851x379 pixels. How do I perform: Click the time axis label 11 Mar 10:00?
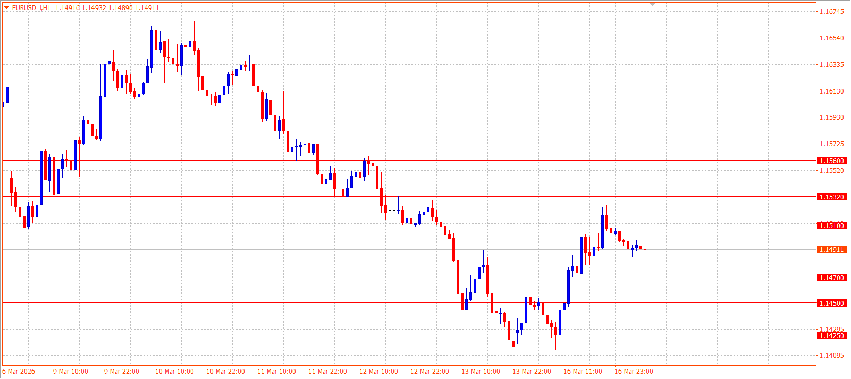pyautogui.click(x=276, y=372)
